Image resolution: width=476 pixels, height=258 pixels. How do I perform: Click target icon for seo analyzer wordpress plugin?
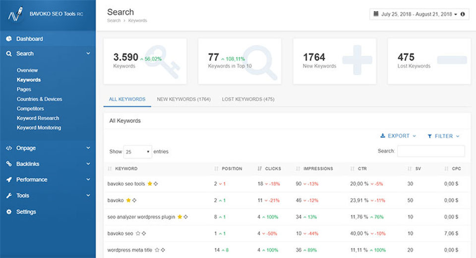(x=186, y=217)
